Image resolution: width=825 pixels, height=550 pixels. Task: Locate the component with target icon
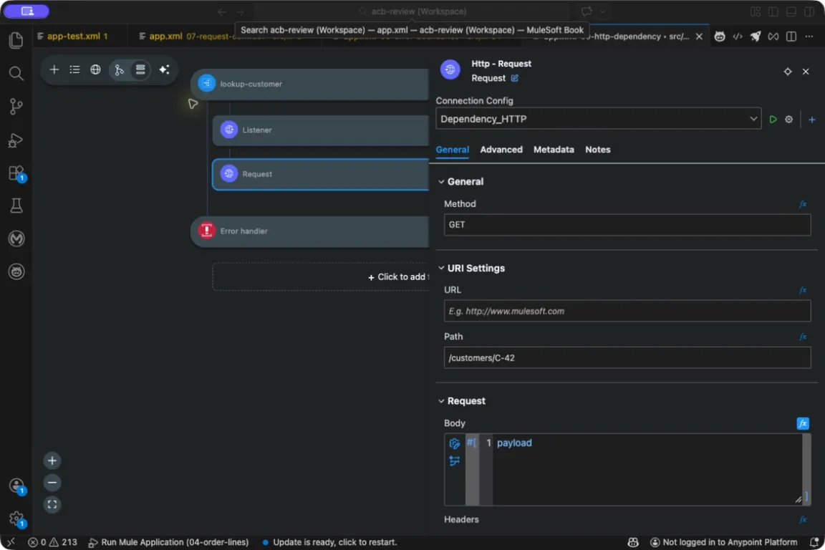[x=788, y=72]
